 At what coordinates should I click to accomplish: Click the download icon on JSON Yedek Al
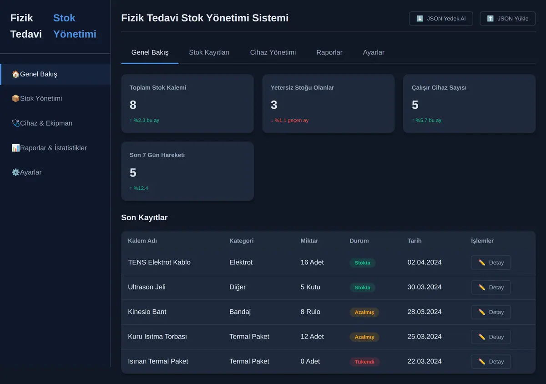coord(420,19)
